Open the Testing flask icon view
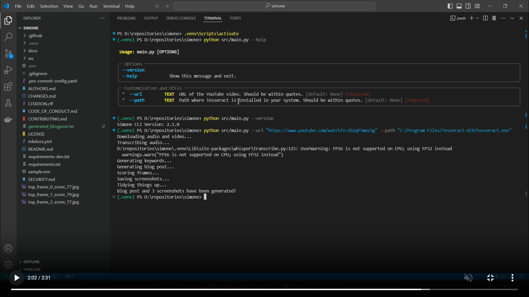 click(x=8, y=103)
